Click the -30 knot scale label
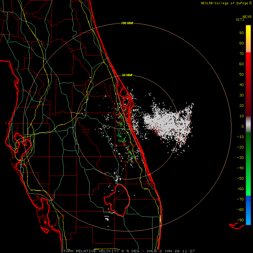Viewport: 253px width, 253px height. tap(240, 158)
